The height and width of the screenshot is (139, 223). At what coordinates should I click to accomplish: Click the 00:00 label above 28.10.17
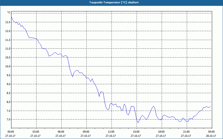tap(212, 132)
